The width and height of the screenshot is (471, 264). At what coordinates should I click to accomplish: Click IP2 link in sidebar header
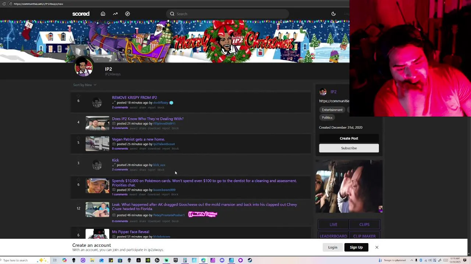pyautogui.click(x=333, y=92)
